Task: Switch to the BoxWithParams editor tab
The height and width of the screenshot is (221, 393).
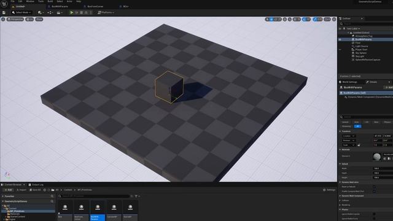Action: coord(60,7)
